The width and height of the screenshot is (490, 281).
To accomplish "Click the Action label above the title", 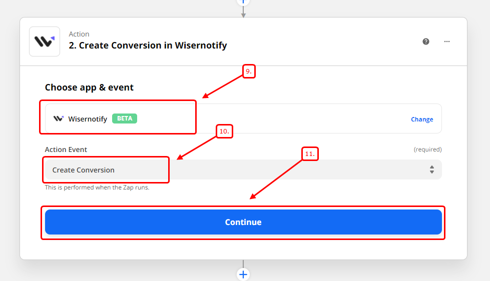I will [x=79, y=34].
